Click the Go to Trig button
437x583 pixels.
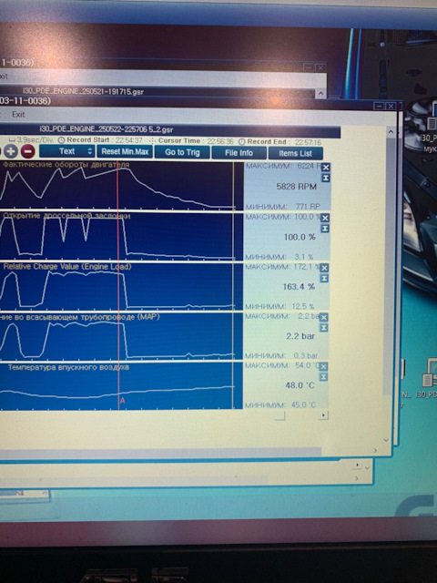pyautogui.click(x=182, y=152)
